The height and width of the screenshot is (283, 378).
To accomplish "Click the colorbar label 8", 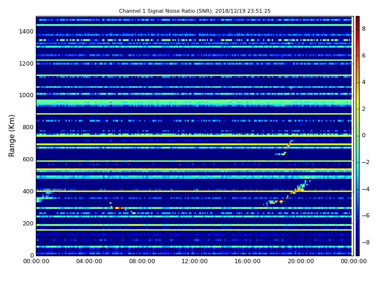I will [364, 29].
